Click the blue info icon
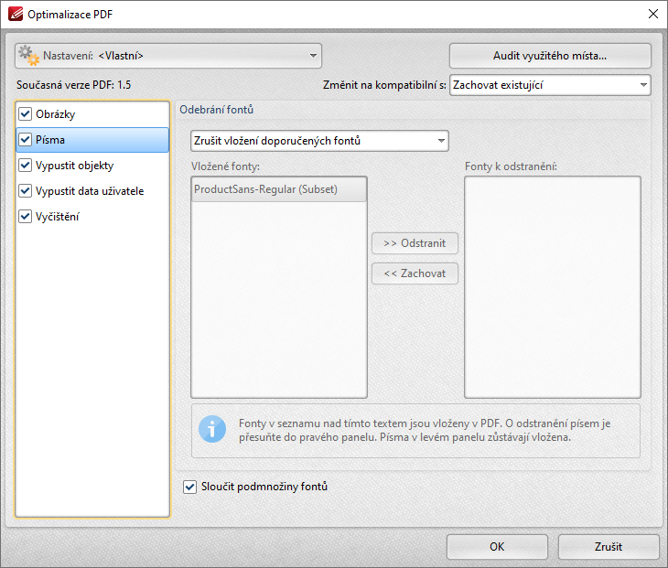The image size is (668, 568). tap(212, 429)
